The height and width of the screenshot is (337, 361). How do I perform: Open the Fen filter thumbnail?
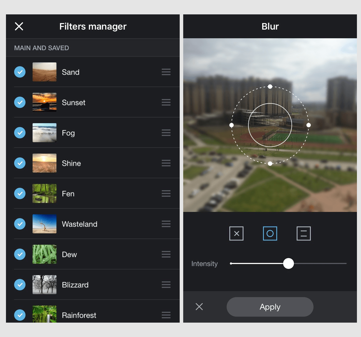(x=45, y=193)
